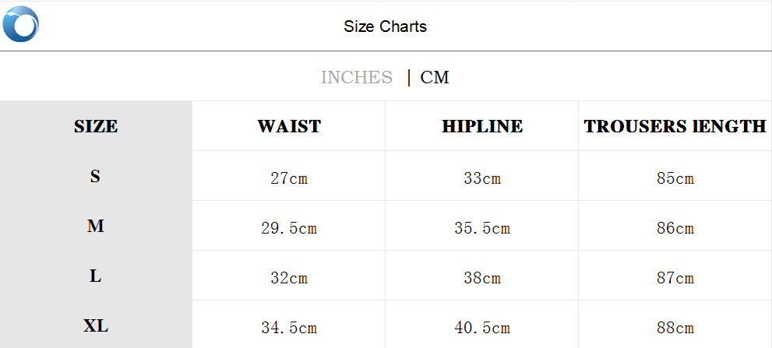Click the 27cm waist cell
The width and height of the screenshot is (772, 348).
[289, 178]
